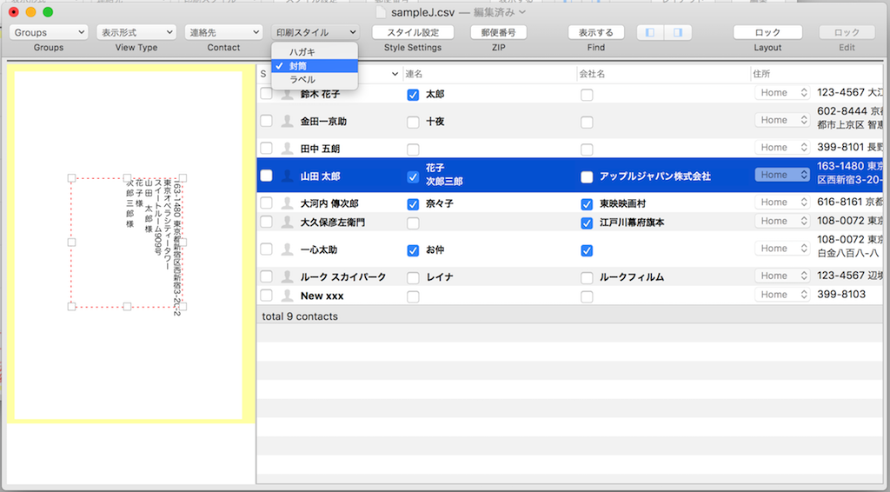Enable the 連名 checkbox for 十夜
This screenshot has width=890, height=492.
(413, 122)
